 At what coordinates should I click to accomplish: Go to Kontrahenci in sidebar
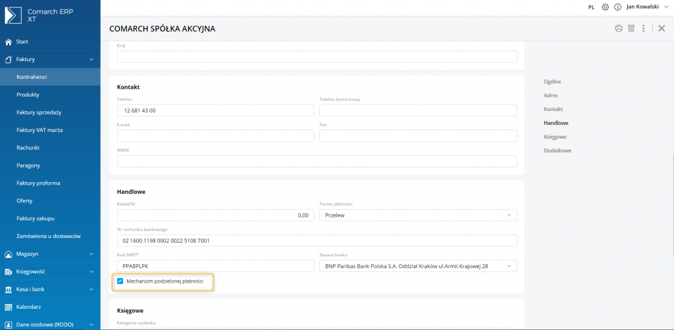(50, 78)
